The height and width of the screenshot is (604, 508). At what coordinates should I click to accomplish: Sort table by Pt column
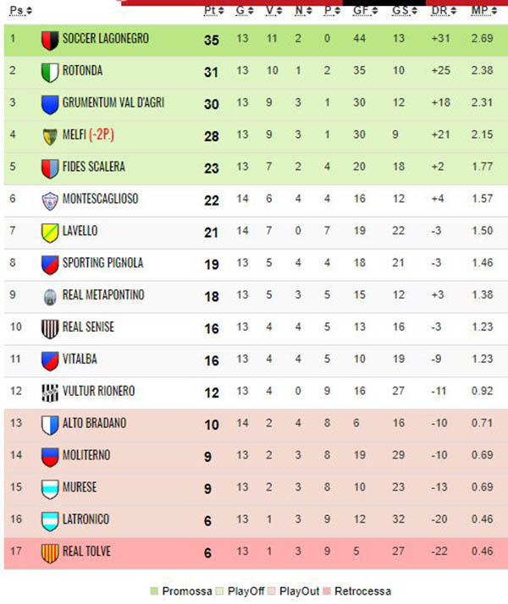point(213,10)
